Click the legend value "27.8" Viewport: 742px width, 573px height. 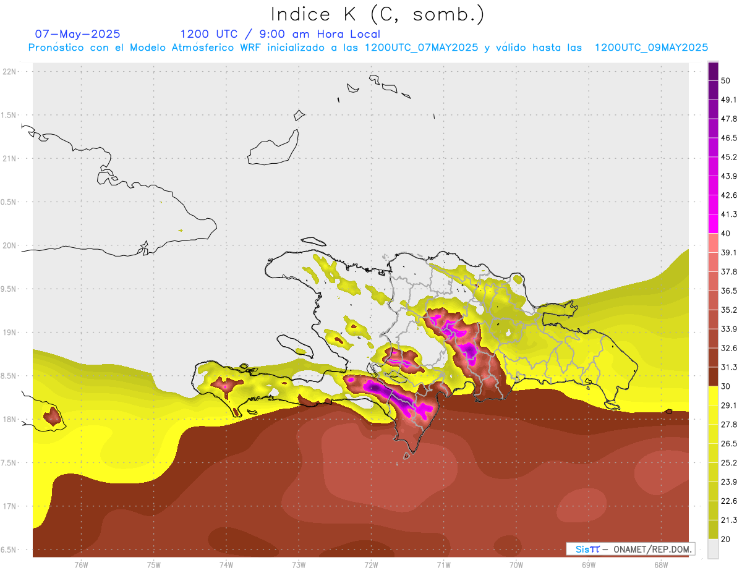729,424
